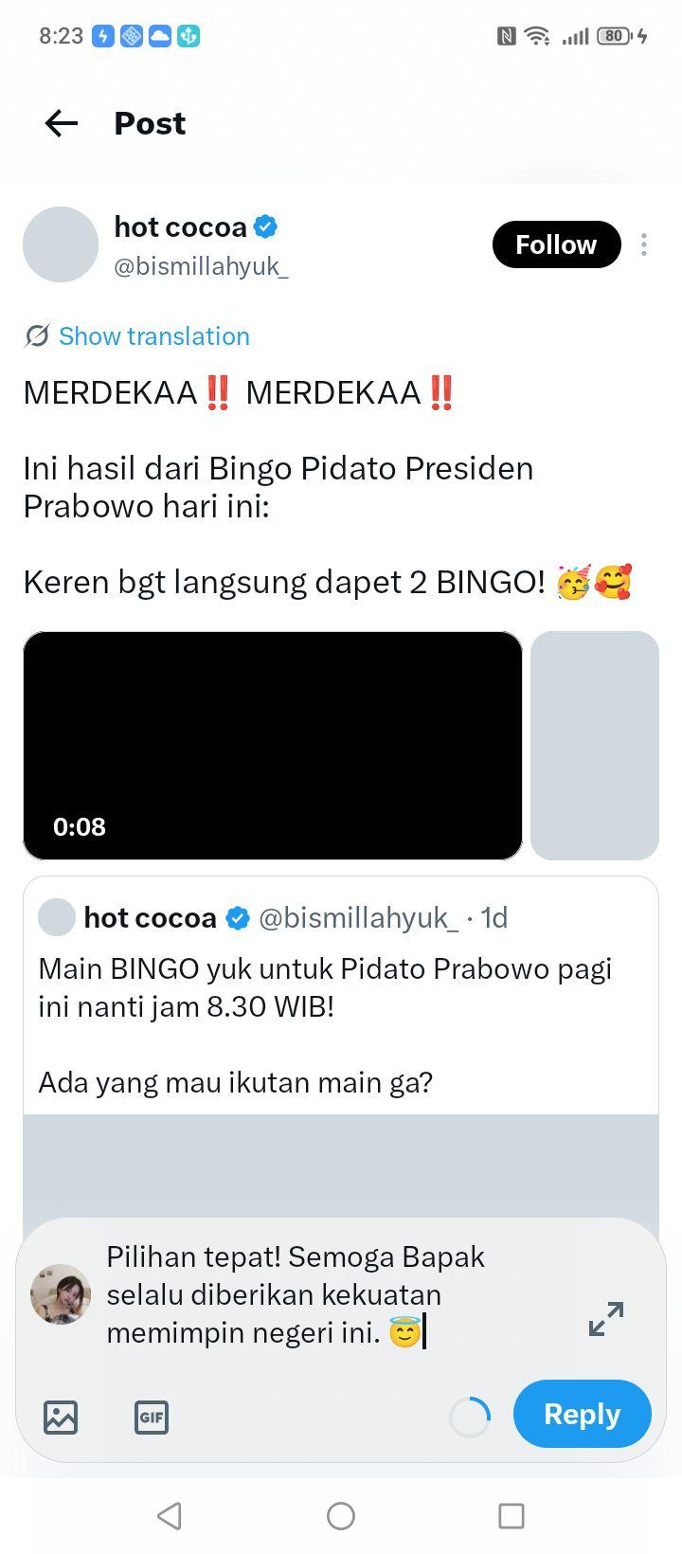The width and height of the screenshot is (682, 1554).
Task: Follow the hot cocoa account
Action: (x=556, y=244)
